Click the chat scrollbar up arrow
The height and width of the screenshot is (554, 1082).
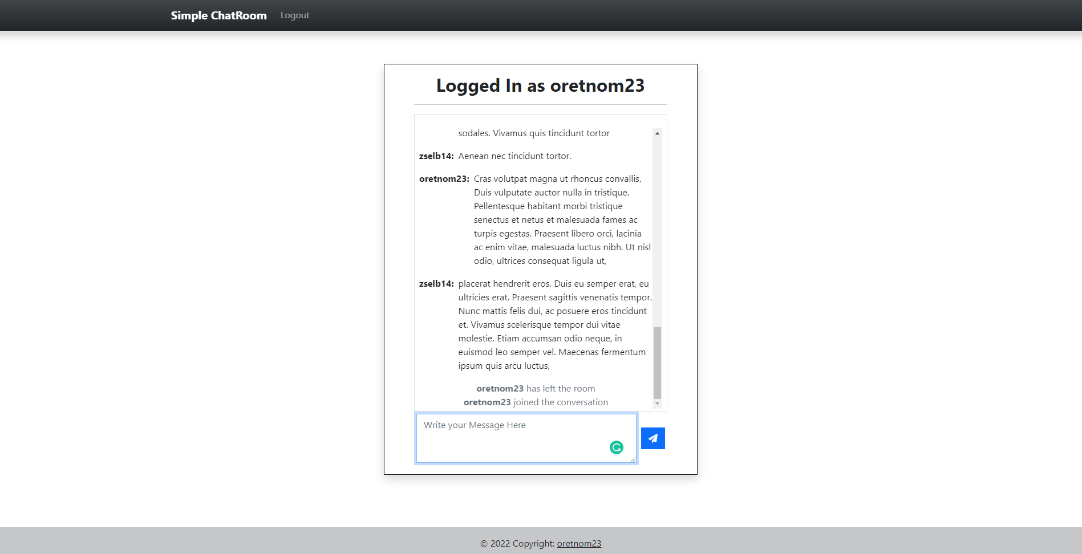click(657, 133)
